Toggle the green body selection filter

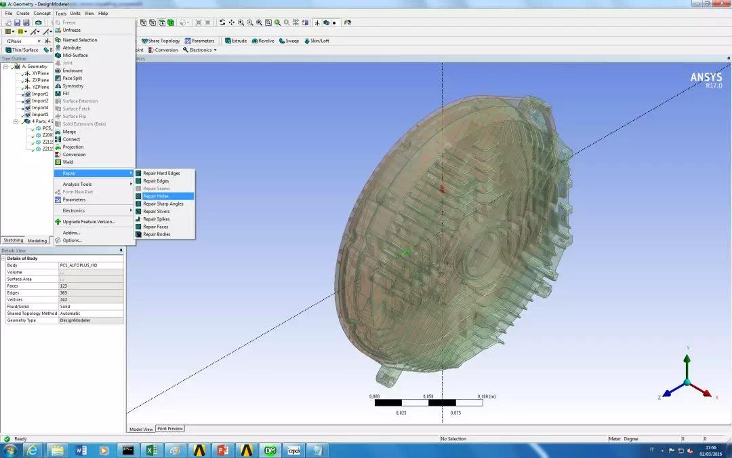click(x=171, y=22)
